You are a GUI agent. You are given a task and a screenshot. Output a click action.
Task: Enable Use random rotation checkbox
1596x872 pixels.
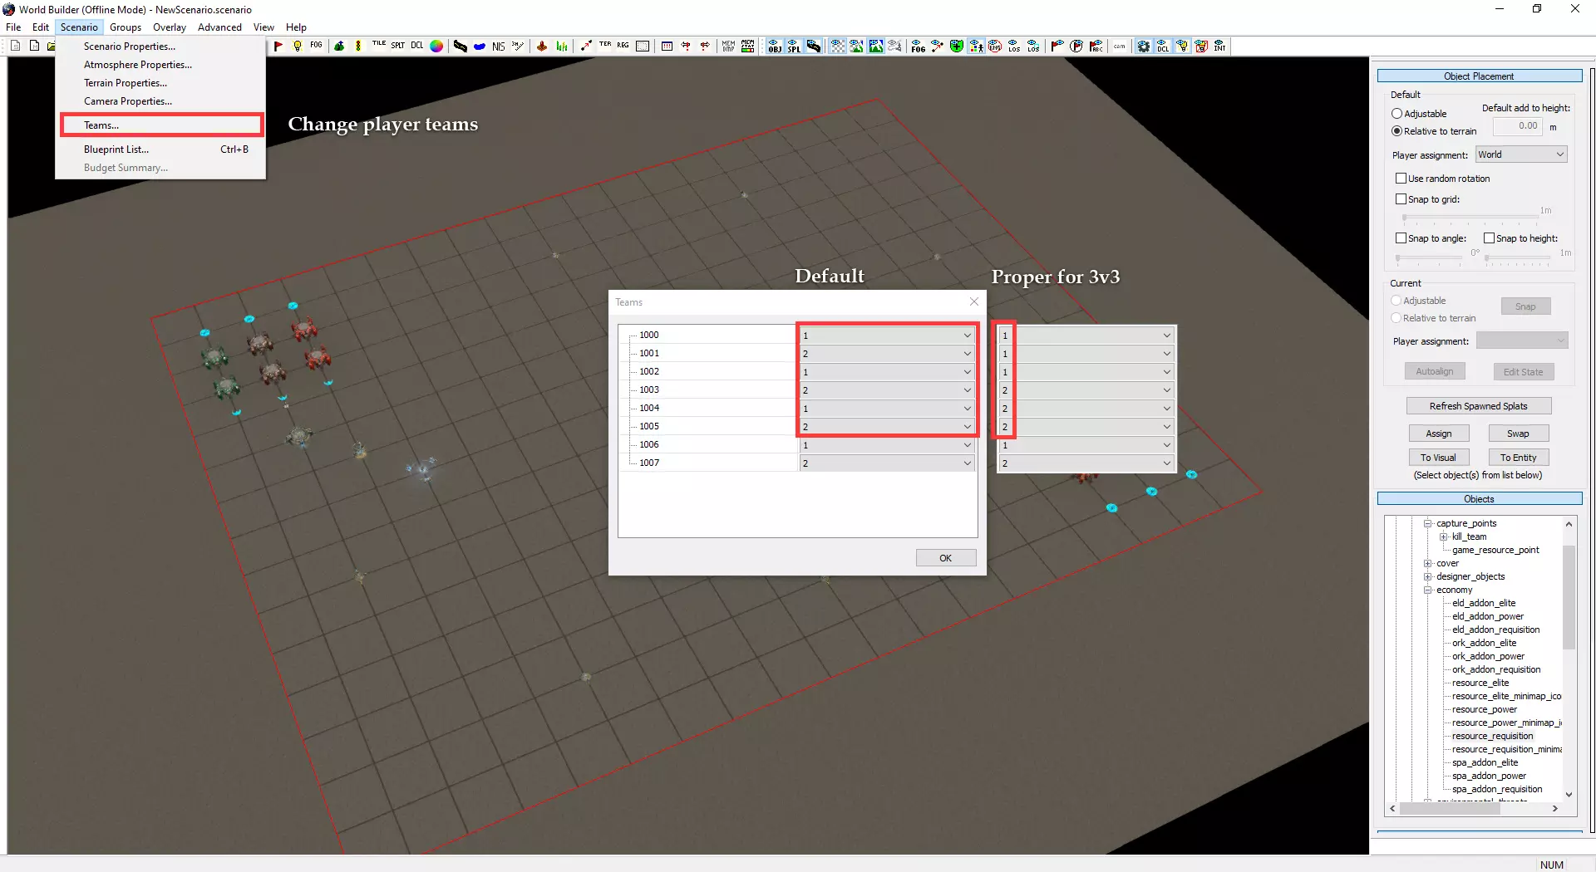pos(1401,179)
